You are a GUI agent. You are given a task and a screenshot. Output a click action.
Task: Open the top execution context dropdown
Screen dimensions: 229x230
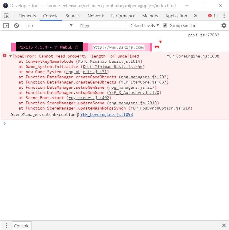pyautogui.click(x=49, y=26)
